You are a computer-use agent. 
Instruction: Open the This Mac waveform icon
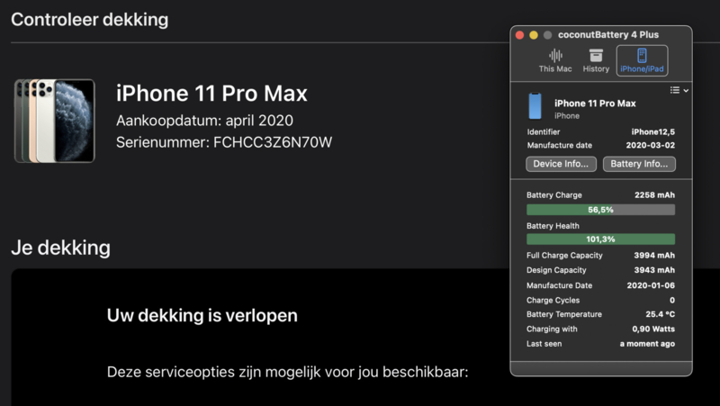555,55
